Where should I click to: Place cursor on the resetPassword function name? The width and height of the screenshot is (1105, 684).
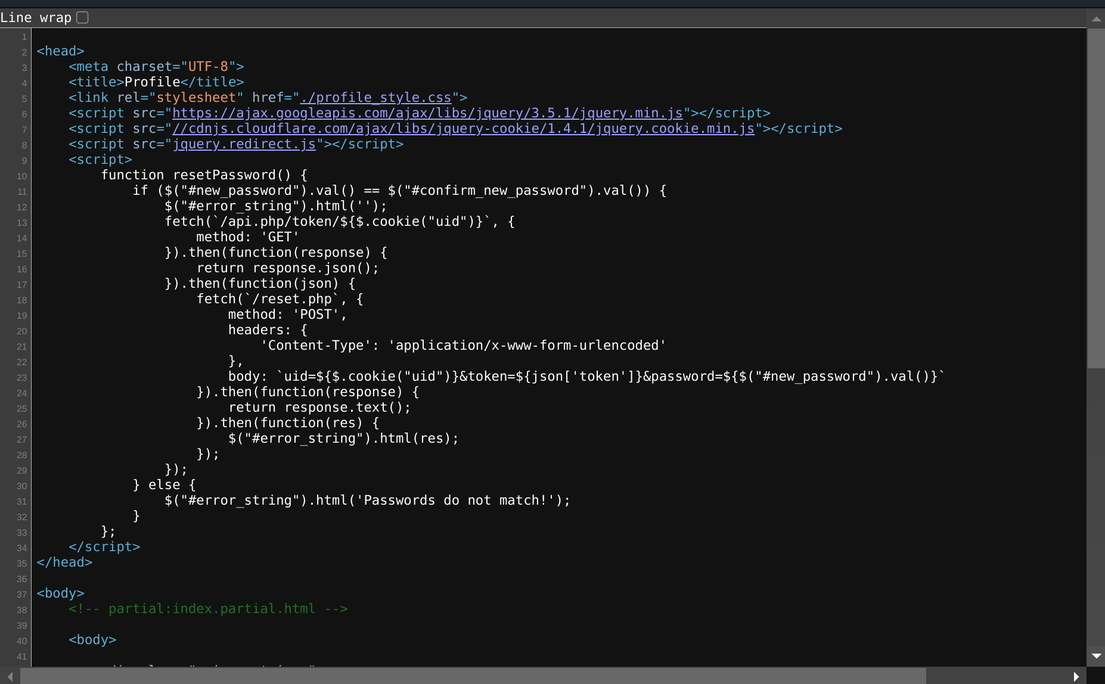pyautogui.click(x=224, y=175)
